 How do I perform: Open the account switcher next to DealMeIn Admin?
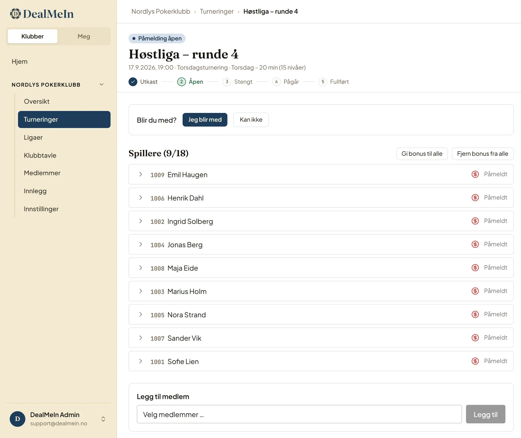coord(103,419)
